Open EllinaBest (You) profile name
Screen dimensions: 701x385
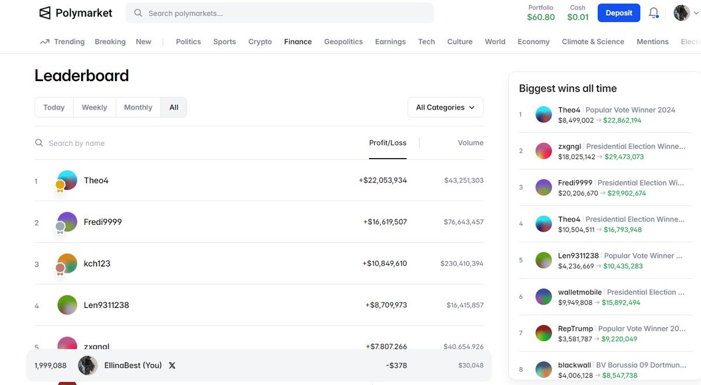point(133,366)
